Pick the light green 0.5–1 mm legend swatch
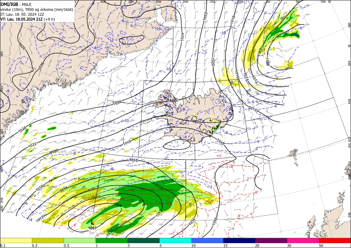This screenshot has height=248, width=351. coord(80,241)
